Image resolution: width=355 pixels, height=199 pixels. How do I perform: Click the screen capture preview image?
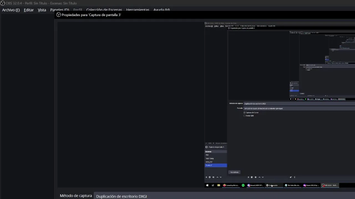point(280,105)
